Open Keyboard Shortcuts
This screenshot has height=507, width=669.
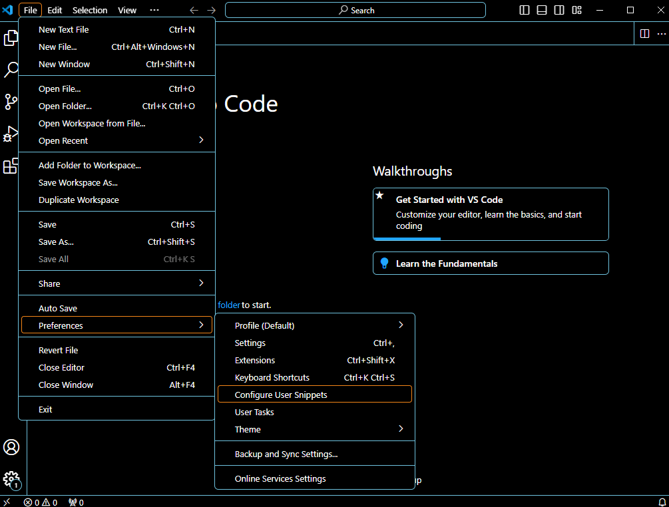[315, 377]
